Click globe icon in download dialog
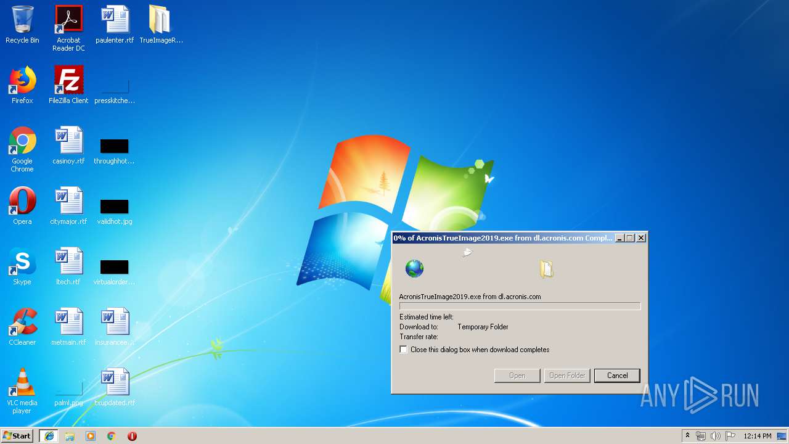This screenshot has width=789, height=444. point(414,269)
